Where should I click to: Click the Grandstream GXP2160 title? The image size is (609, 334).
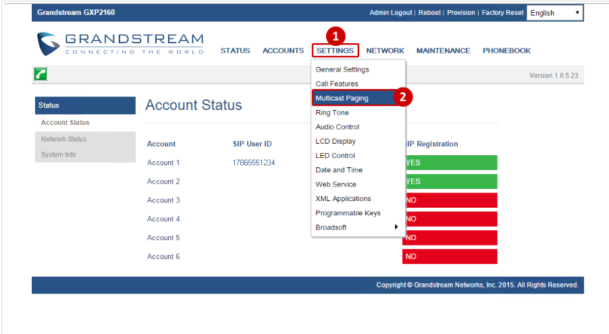[76, 12]
